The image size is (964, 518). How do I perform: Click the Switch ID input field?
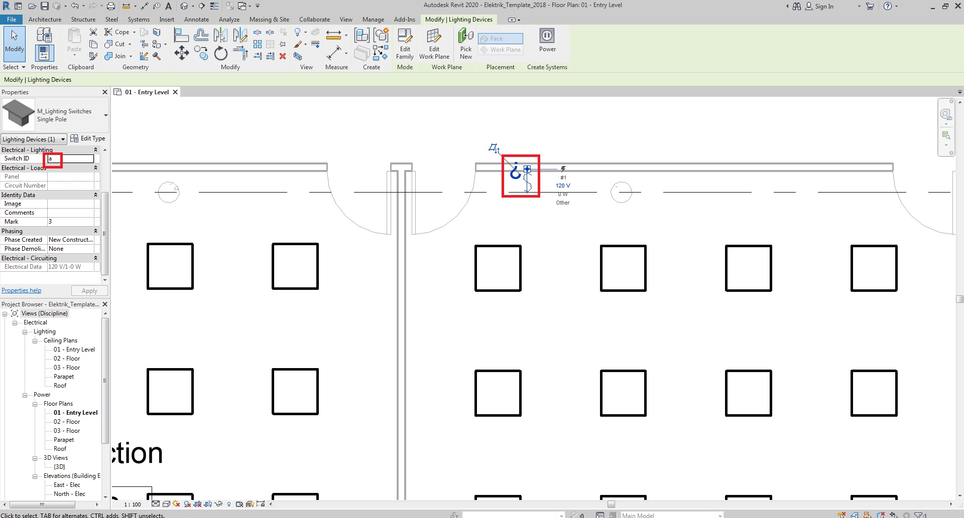pyautogui.click(x=70, y=158)
